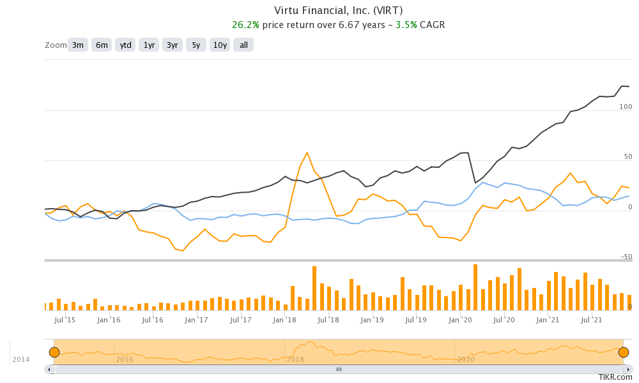Choose the 3yr zoom range
The width and height of the screenshot is (639, 383).
pyautogui.click(x=173, y=45)
